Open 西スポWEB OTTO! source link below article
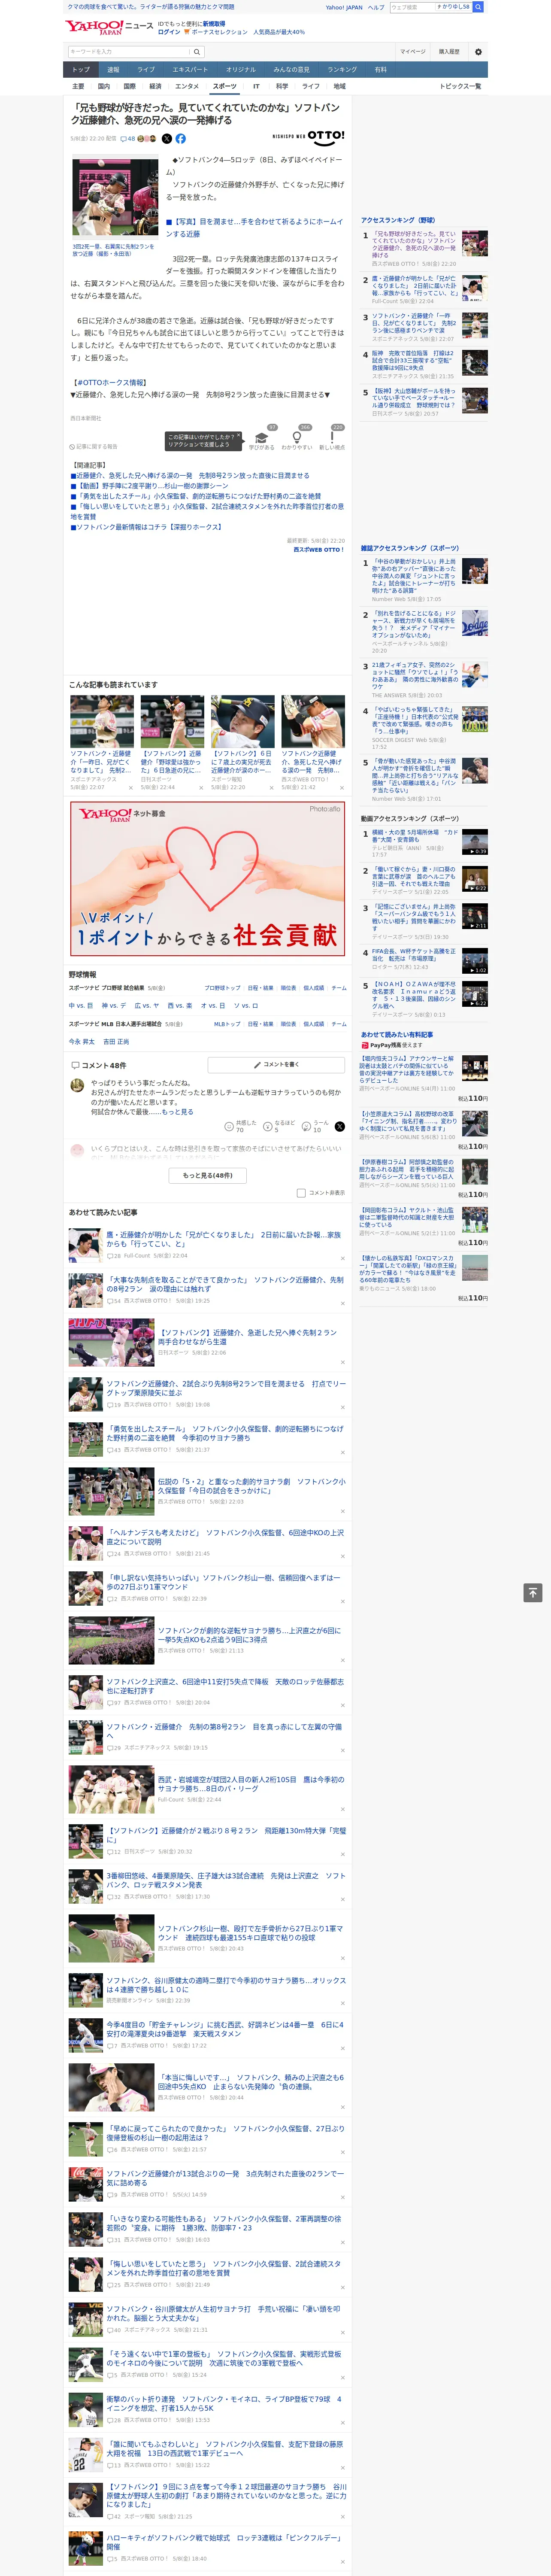Viewport: 551px width, 2576px height. point(318,550)
